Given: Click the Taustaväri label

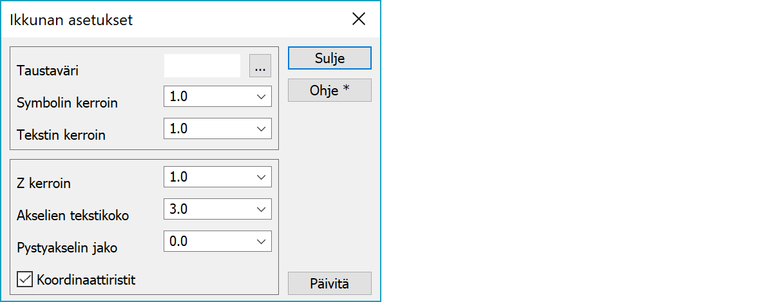Looking at the screenshot, I should pyautogui.click(x=48, y=71).
